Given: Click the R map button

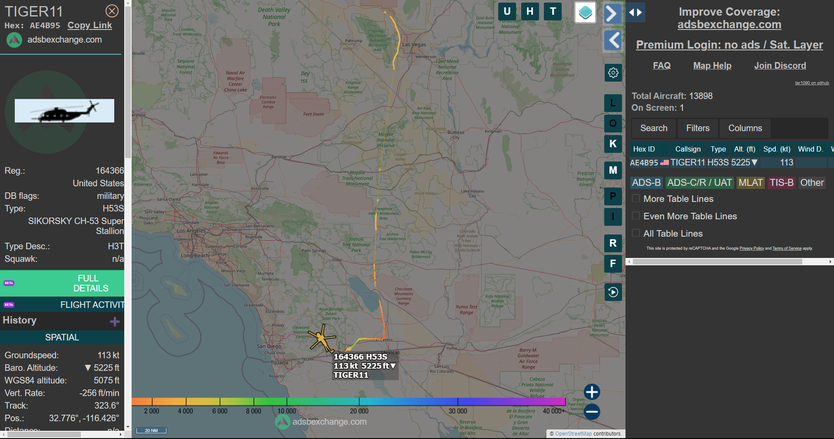Looking at the screenshot, I should [x=613, y=243].
